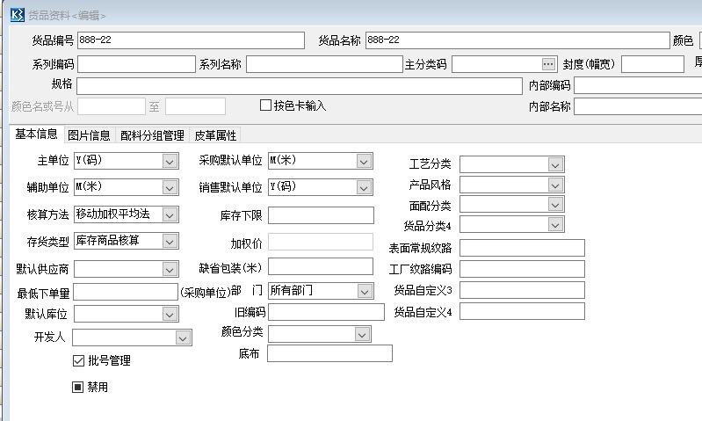Focus the 规格 text box
Viewport: 702px width, 421px height.
[x=300, y=85]
